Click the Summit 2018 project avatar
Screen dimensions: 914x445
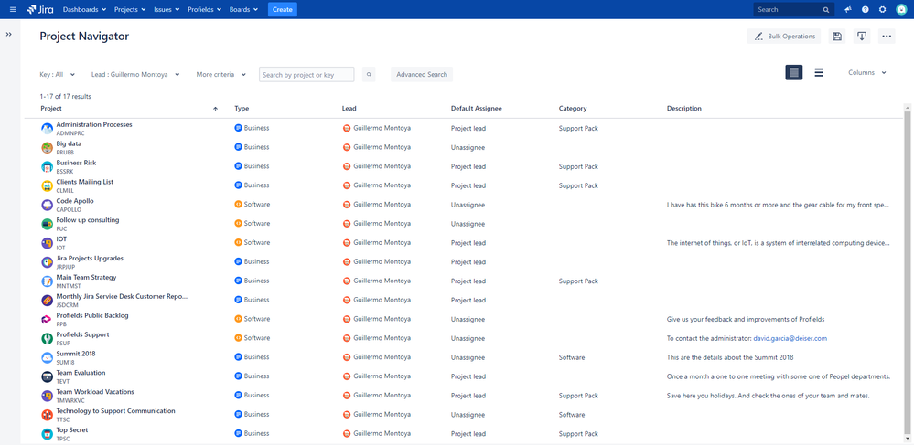click(x=48, y=357)
